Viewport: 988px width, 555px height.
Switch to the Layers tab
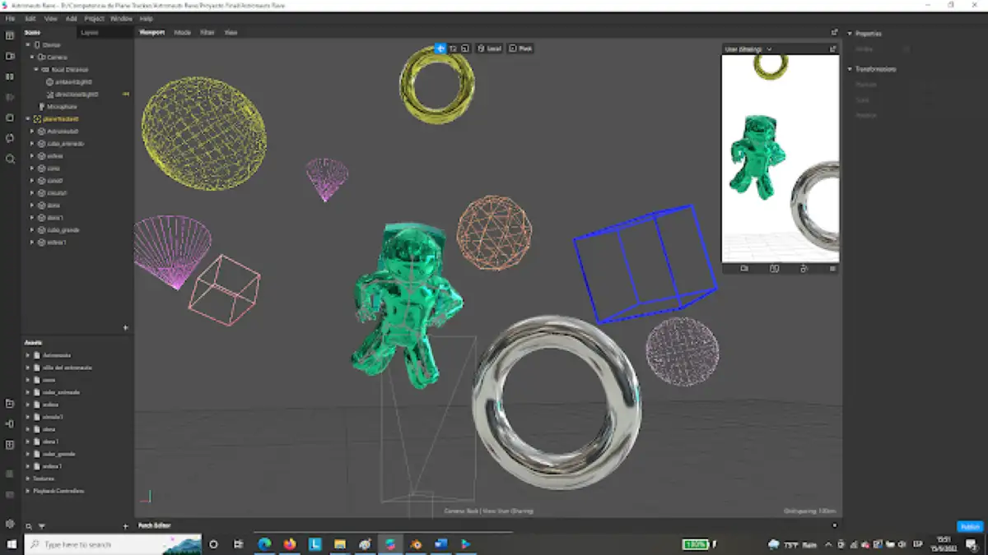[90, 33]
